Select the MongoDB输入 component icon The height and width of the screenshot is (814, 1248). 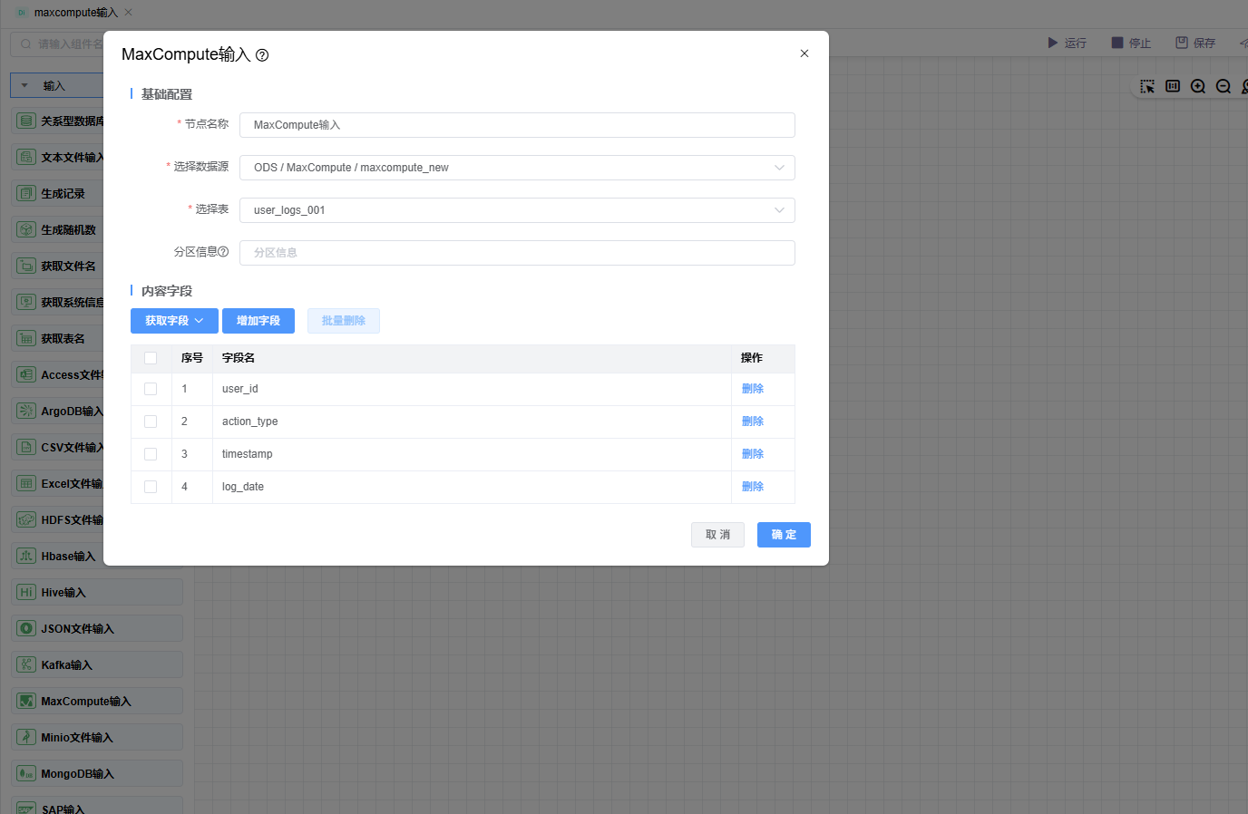click(x=26, y=773)
